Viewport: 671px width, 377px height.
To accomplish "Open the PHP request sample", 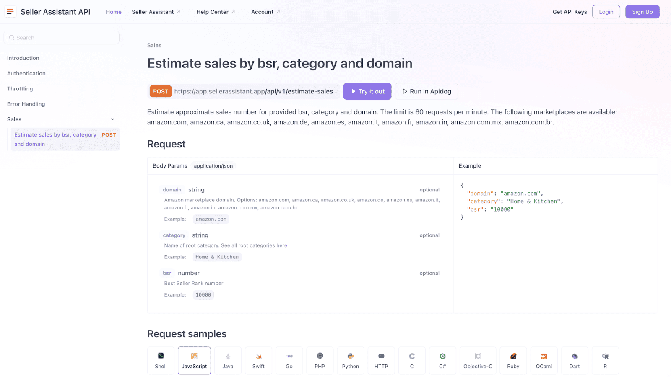I will pyautogui.click(x=320, y=360).
